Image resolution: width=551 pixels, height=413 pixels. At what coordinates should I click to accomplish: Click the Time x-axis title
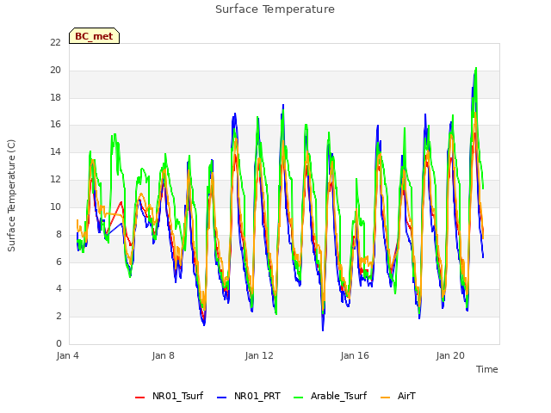[487, 369]
